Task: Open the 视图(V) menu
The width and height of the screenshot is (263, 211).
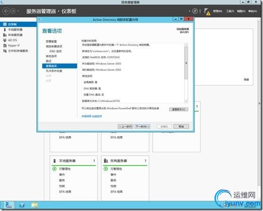Action: [241, 11]
